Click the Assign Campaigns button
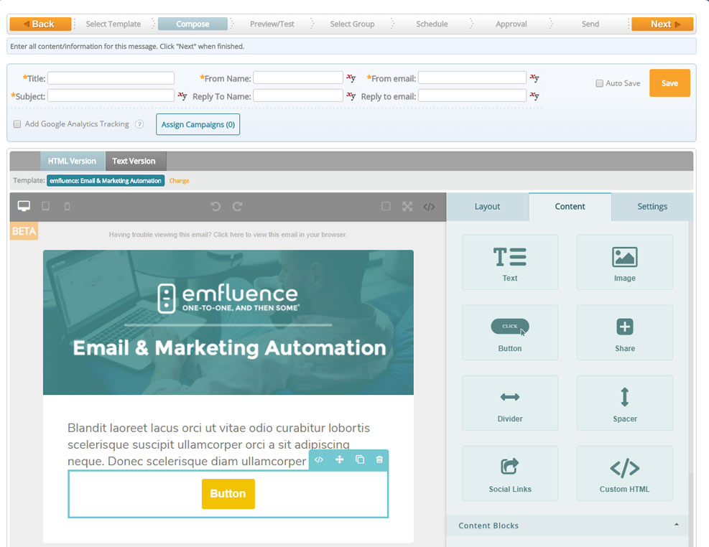The image size is (709, 547). coord(198,125)
